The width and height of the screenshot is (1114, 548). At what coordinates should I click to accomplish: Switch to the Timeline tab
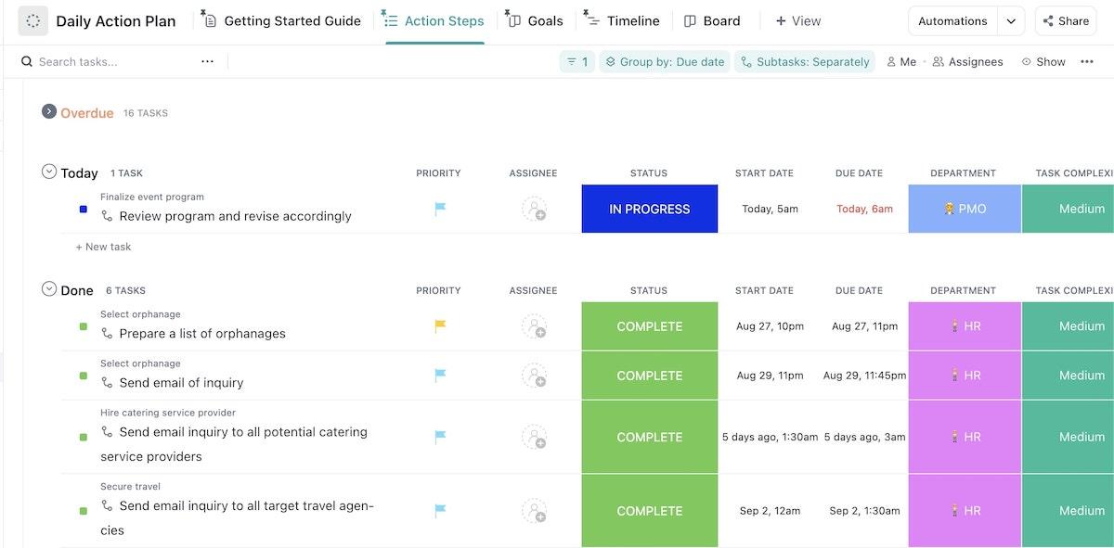[622, 20]
